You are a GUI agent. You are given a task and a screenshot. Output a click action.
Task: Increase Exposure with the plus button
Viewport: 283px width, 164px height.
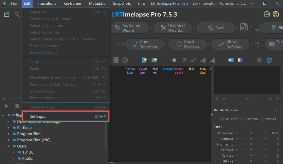point(266,133)
